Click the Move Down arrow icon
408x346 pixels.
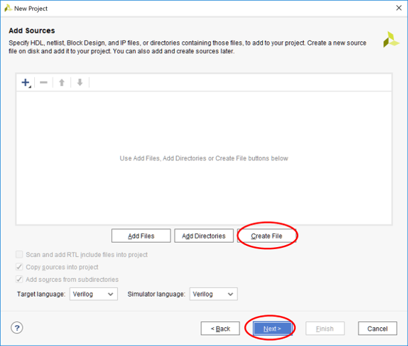[x=80, y=83]
